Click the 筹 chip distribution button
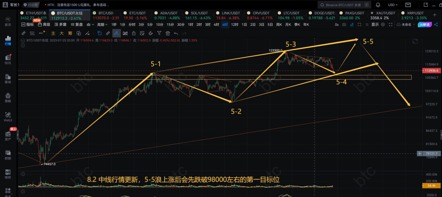The height and width of the screenshot is (197, 442). (x=70, y=33)
